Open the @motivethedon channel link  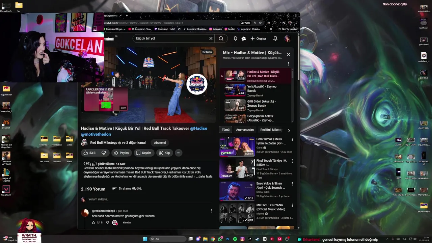point(96,134)
